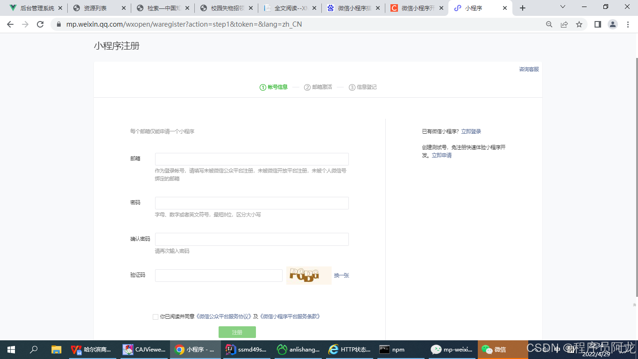Open the tab search chevron
Image resolution: width=638 pixels, height=359 pixels.
(x=563, y=7)
